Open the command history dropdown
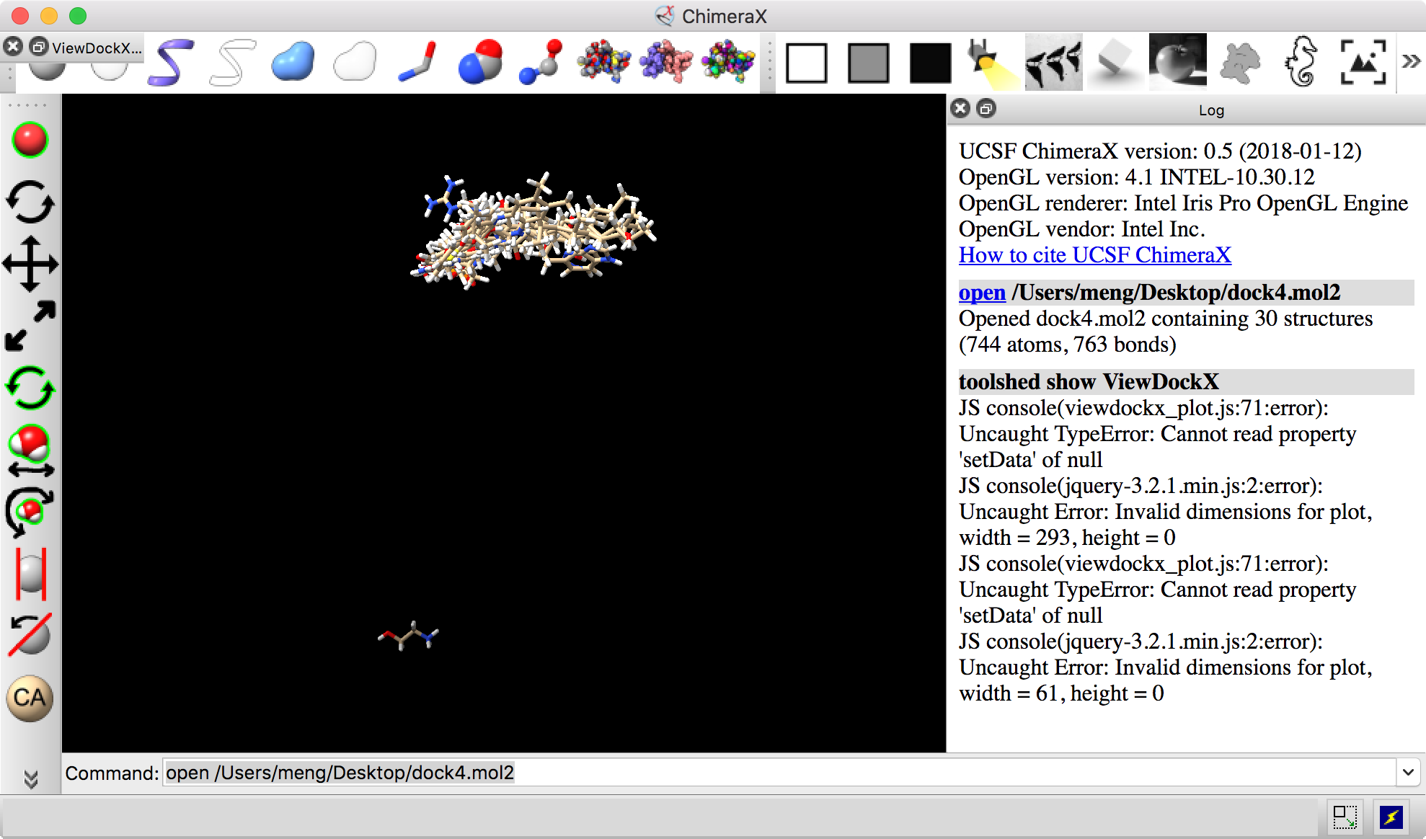 pos(1408,773)
